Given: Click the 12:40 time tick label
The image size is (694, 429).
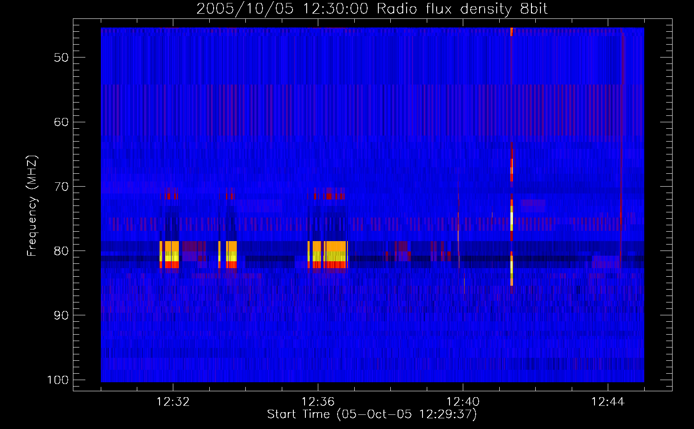Looking at the screenshot, I should pyautogui.click(x=463, y=402).
